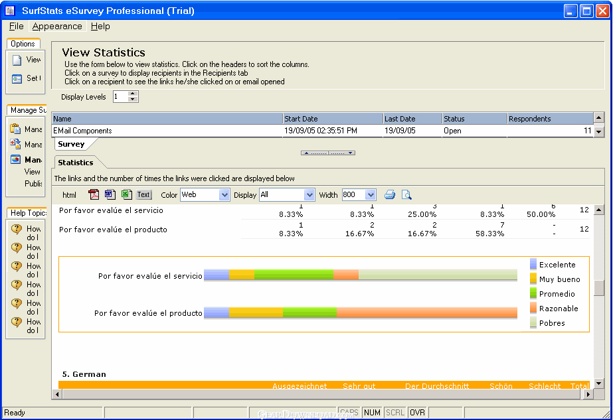Increase Display Levels with up arrow
Screen dimensions: 613x420
(133, 94)
